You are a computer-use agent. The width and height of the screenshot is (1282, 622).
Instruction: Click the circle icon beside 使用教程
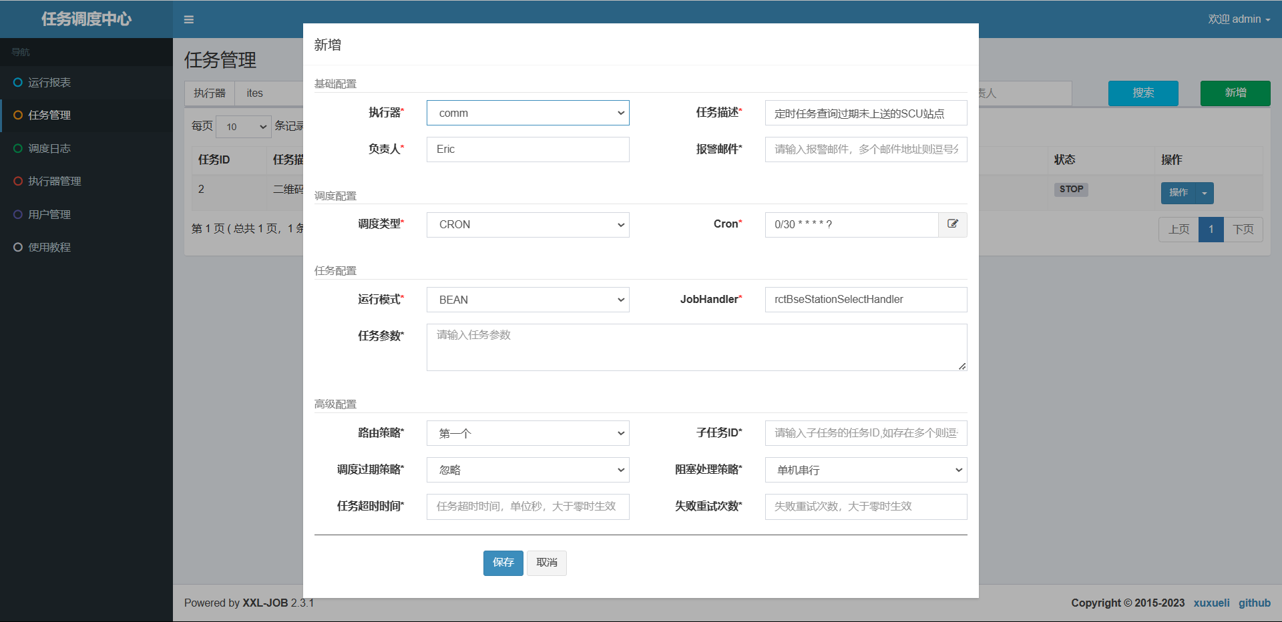18,247
